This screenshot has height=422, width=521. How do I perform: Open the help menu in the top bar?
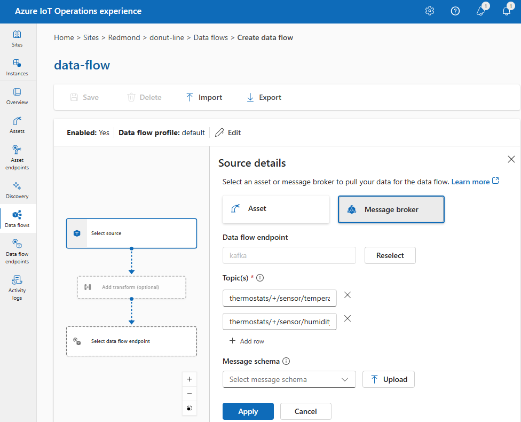click(455, 11)
